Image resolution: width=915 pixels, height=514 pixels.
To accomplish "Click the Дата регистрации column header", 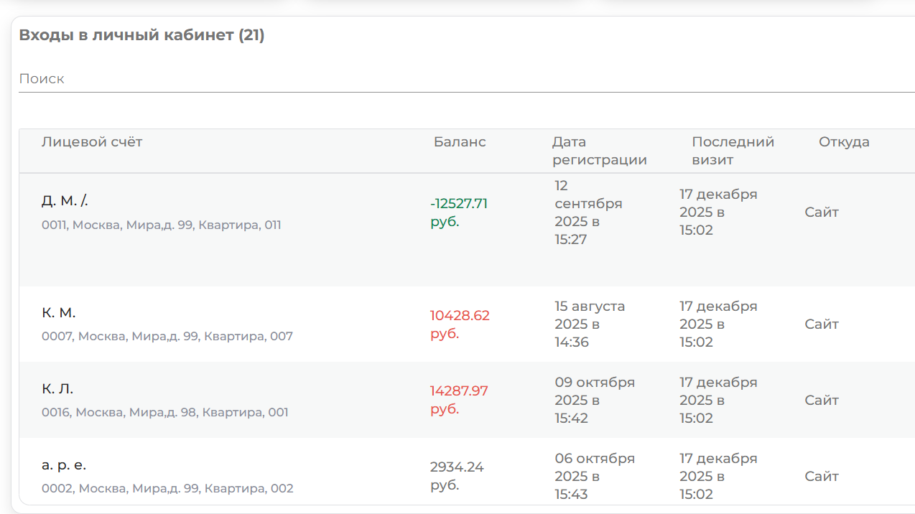I will point(599,151).
